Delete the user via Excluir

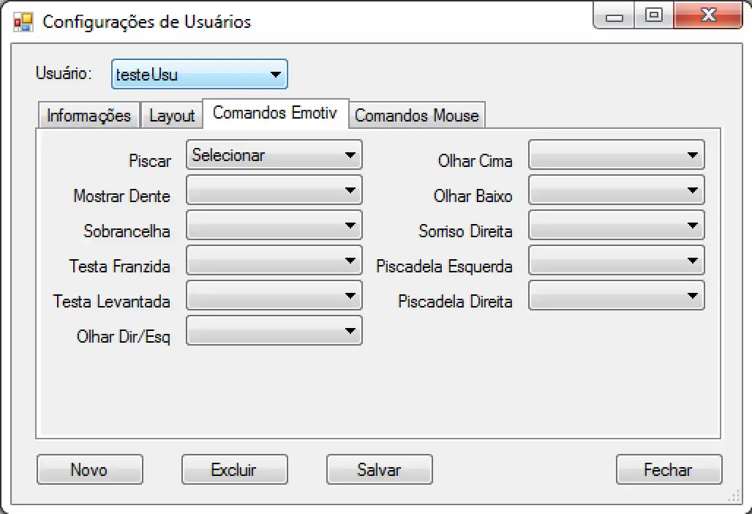point(234,469)
